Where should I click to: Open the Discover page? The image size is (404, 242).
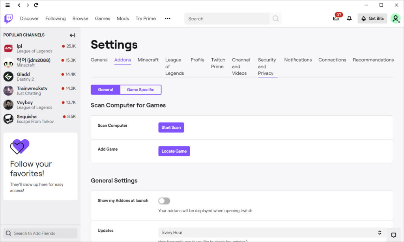click(29, 18)
